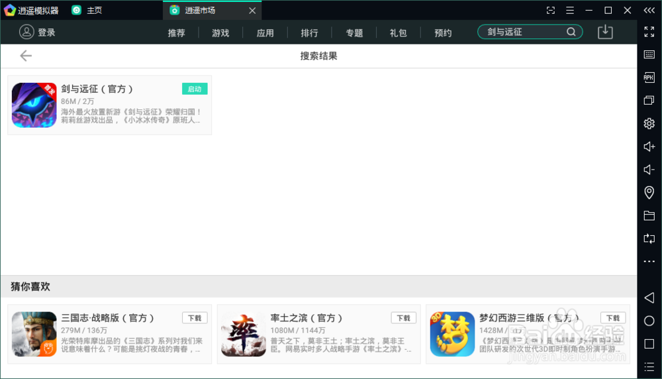Click the 剑与远征（官方）title text

pyautogui.click(x=97, y=89)
